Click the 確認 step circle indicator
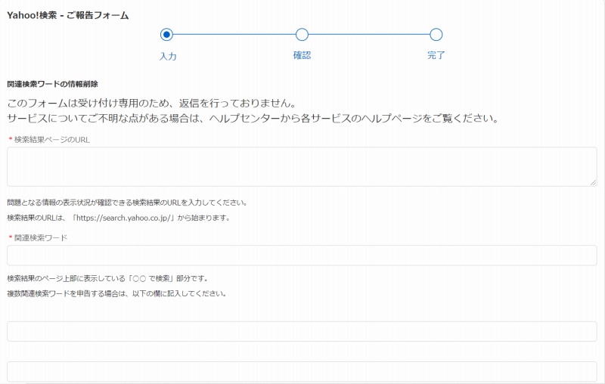This screenshot has height=384, width=605. (x=302, y=35)
